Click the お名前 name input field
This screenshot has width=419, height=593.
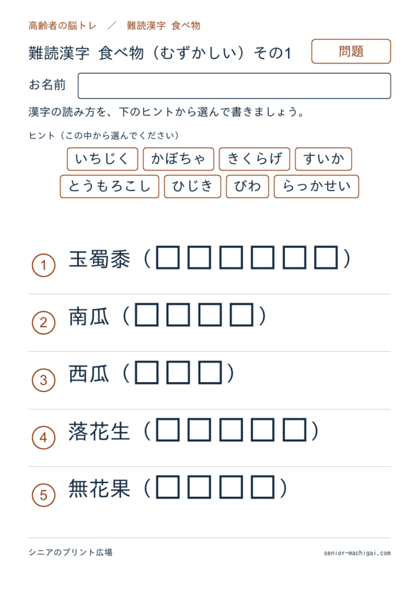[234, 86]
